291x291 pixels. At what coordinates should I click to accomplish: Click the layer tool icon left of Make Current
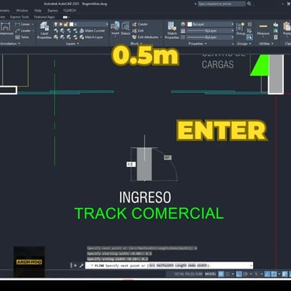tap(81, 30)
